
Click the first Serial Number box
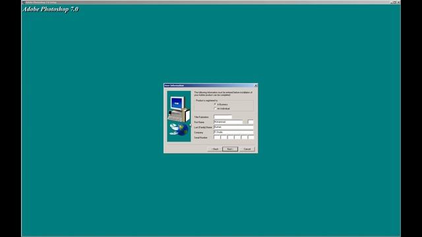(x=217, y=138)
